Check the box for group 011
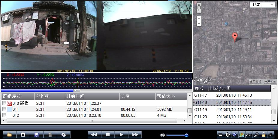 [x=4, y=109]
